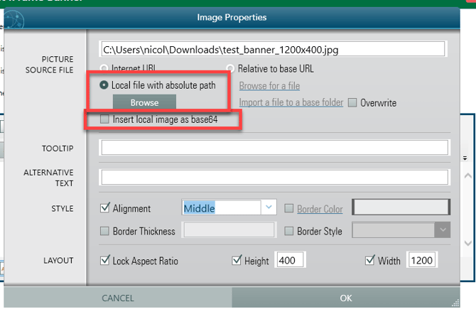This screenshot has width=476, height=324.
Task: Select Local file with absolute path option
Action: 105,85
